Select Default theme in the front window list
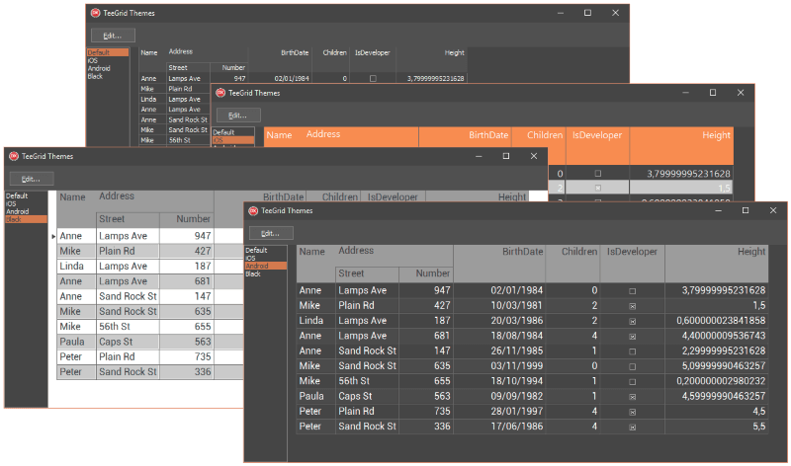The height and width of the screenshot is (466, 791). pos(256,251)
